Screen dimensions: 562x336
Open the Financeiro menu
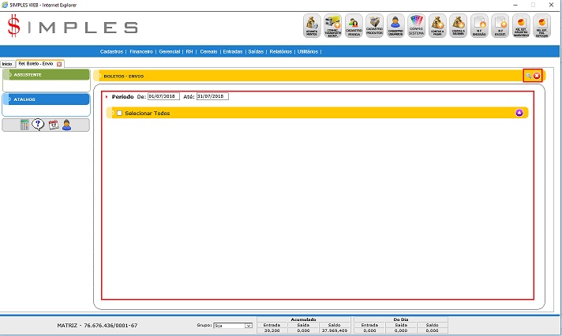[141, 51]
